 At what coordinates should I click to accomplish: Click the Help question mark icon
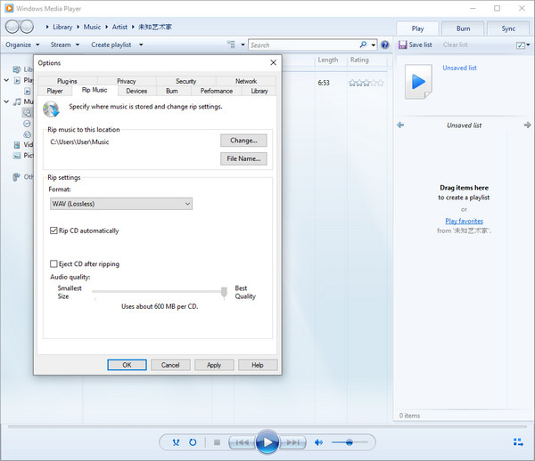(x=385, y=44)
